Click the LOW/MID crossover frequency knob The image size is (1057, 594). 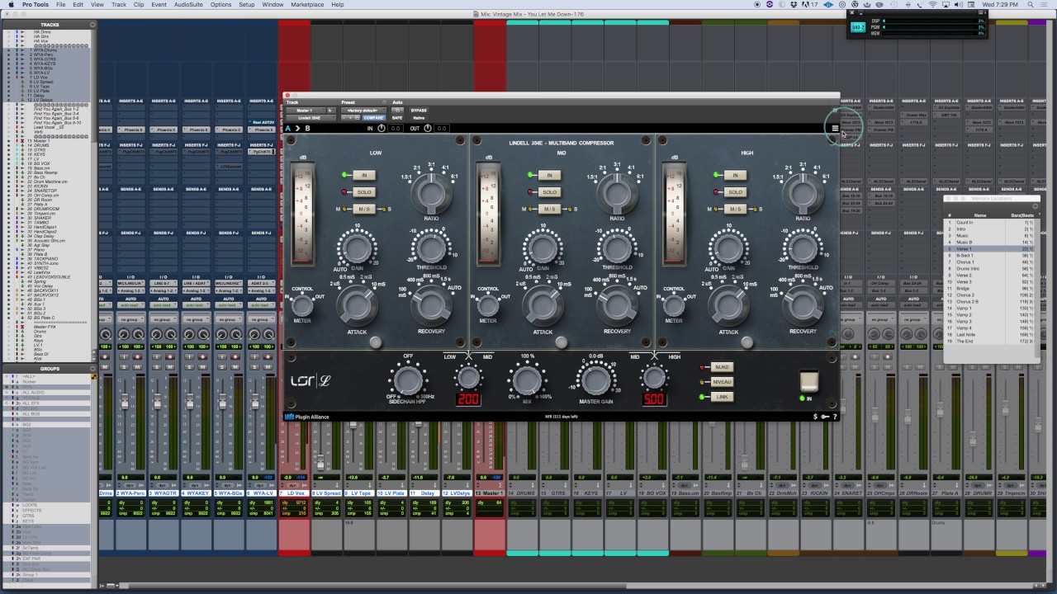tap(468, 378)
